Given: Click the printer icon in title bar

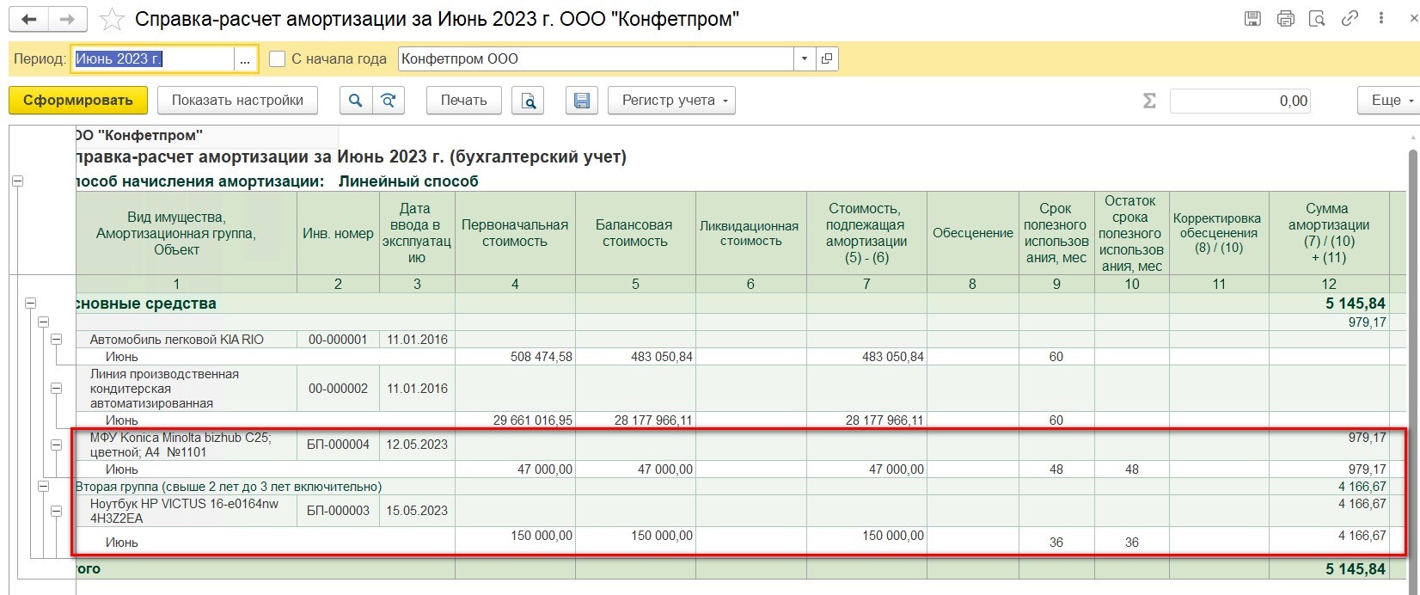Looking at the screenshot, I should [x=1286, y=18].
